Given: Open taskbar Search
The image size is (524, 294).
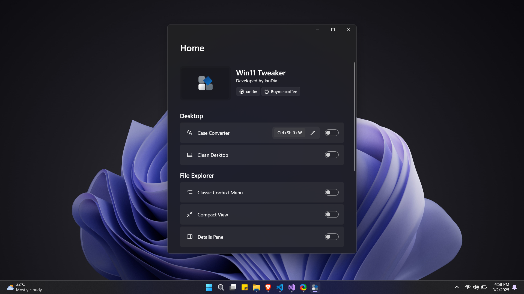Looking at the screenshot, I should click(x=221, y=287).
